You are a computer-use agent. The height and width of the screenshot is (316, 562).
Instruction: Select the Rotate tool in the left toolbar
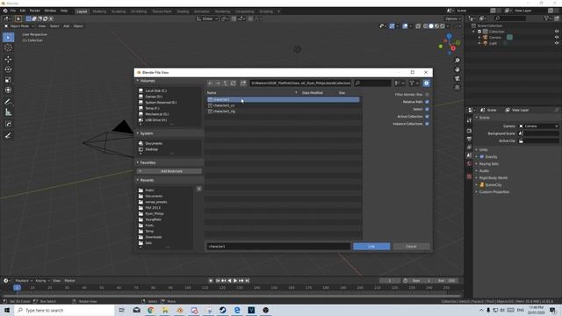click(8, 69)
